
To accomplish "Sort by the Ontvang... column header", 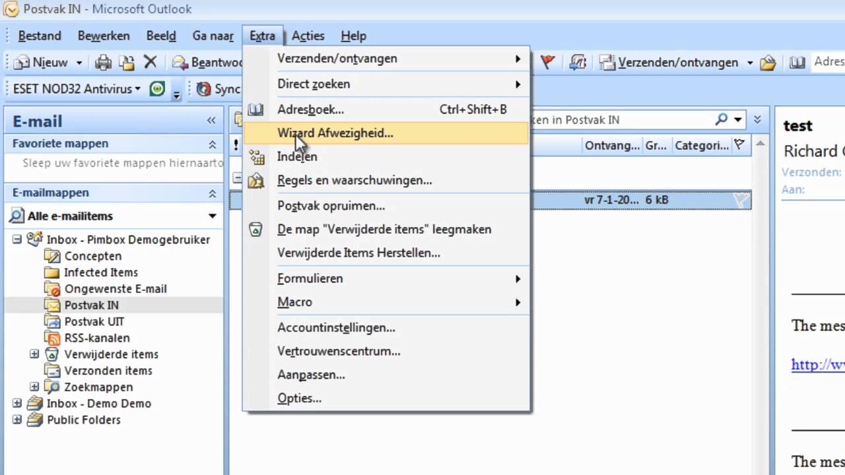I will click(611, 146).
